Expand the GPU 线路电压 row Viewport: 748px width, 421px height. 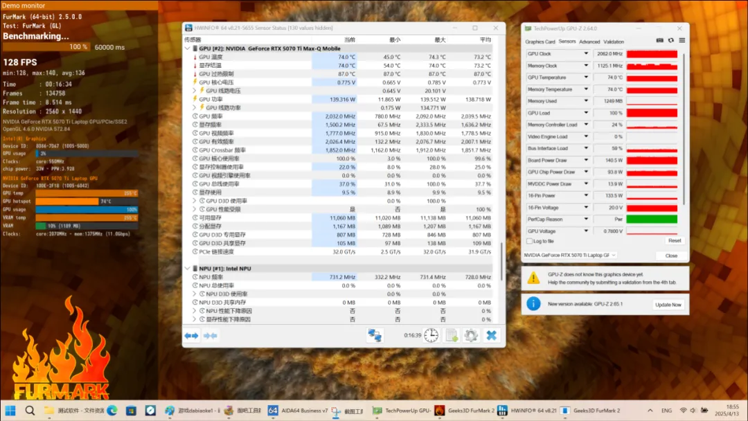click(195, 91)
